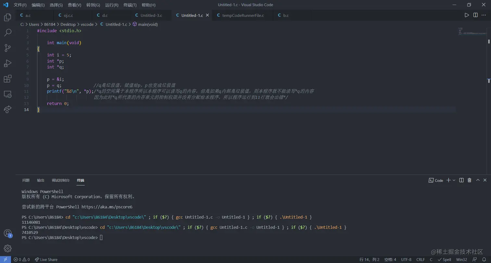Click the VS Code logo icon
The width and height of the screenshot is (491, 263).
coord(6,5)
